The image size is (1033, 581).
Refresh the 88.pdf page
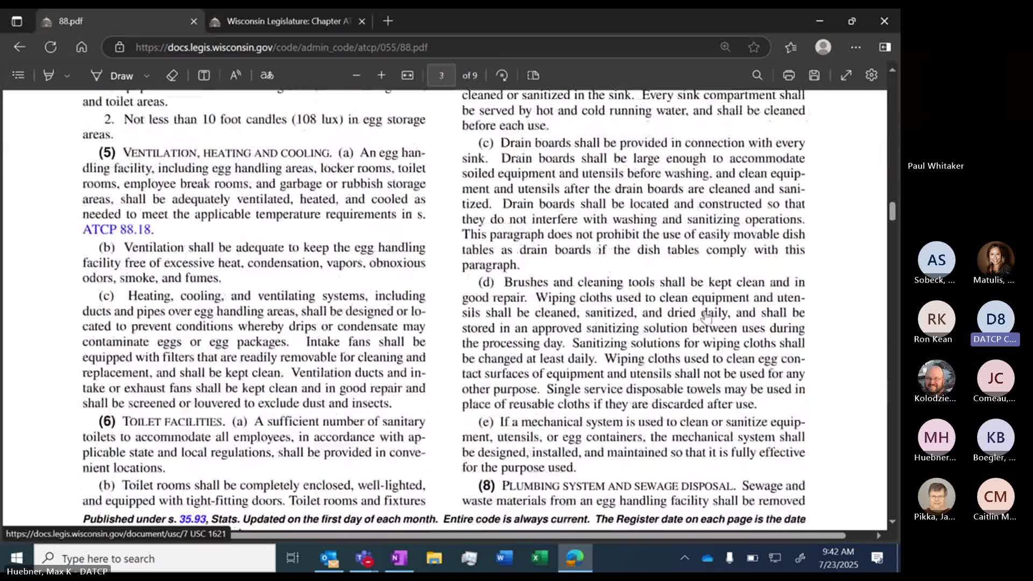coord(51,47)
